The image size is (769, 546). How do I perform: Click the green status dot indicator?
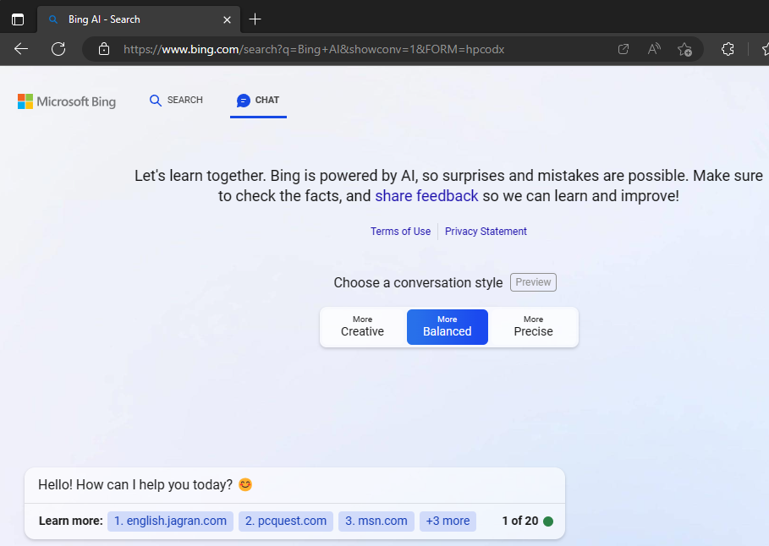pos(548,521)
